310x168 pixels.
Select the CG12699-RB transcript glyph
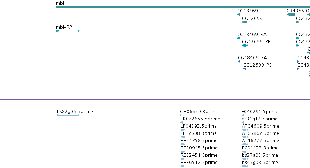[x=245, y=45]
